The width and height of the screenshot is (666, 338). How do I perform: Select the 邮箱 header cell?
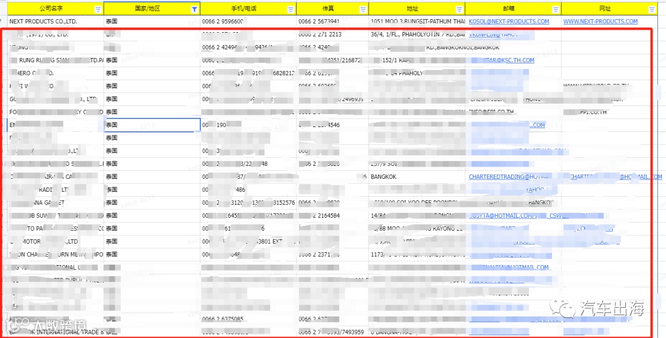click(514, 9)
